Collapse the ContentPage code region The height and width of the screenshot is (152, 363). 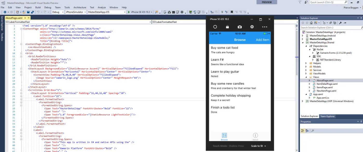click(x=21, y=29)
